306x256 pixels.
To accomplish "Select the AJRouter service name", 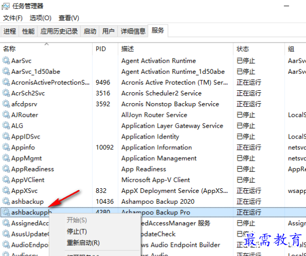I will click(25, 115).
